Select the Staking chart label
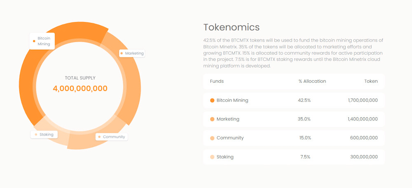This screenshot has height=188, width=412. point(44,135)
